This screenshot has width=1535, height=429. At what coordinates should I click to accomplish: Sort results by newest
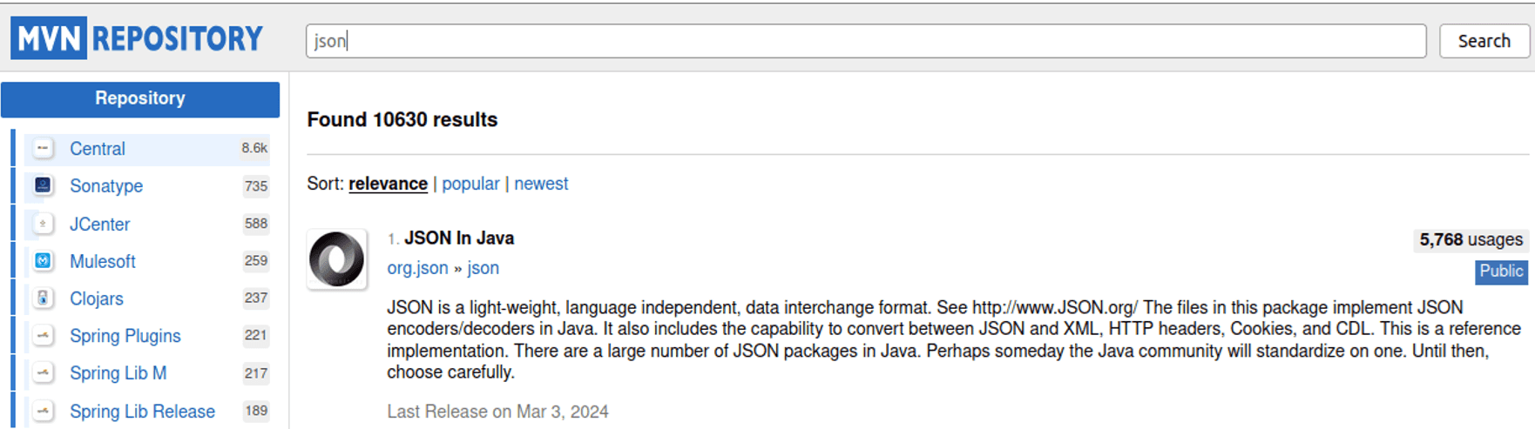tap(541, 184)
